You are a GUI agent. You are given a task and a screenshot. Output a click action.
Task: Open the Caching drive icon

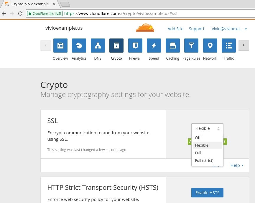[172, 46]
